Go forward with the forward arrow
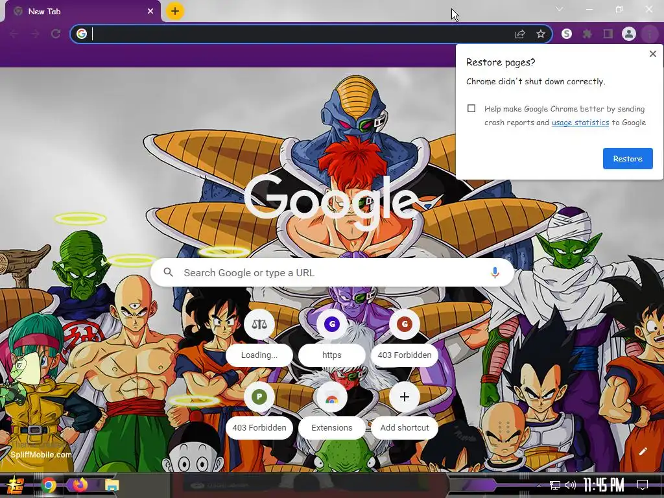This screenshot has height=498, width=664. coord(35,34)
